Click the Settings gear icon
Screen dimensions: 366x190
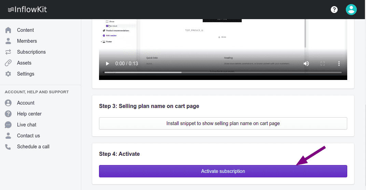point(8,74)
